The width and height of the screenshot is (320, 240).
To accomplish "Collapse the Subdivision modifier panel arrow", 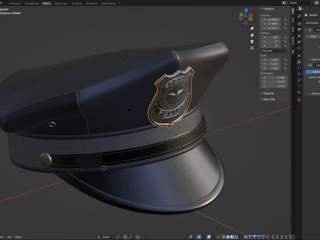I will [x=307, y=65].
